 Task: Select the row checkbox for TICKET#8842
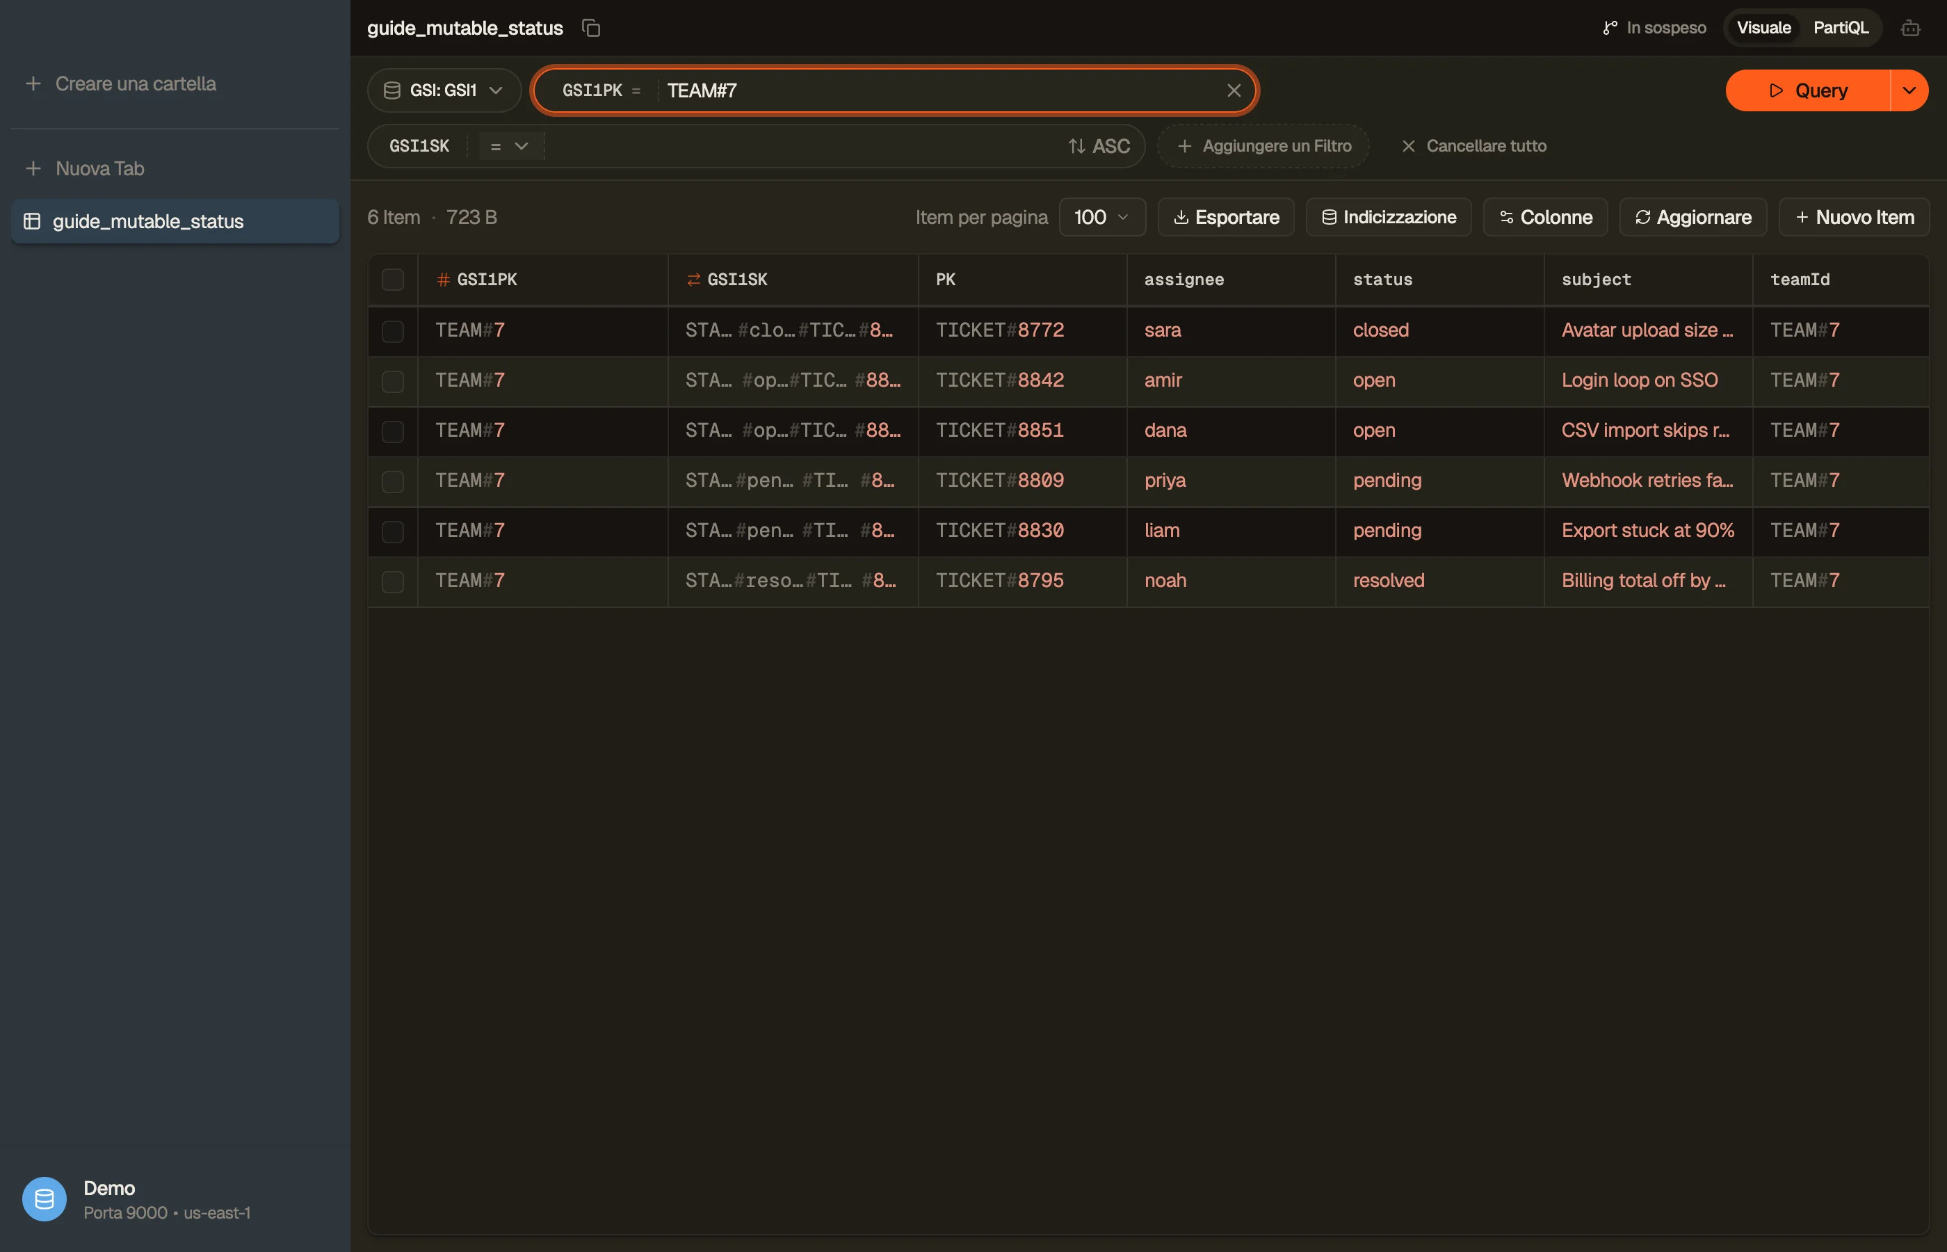pyautogui.click(x=392, y=381)
